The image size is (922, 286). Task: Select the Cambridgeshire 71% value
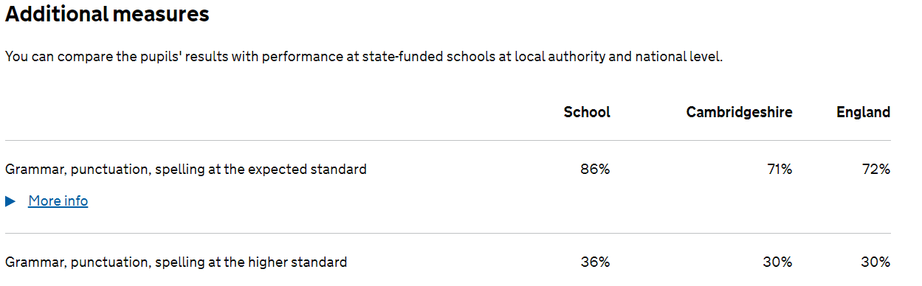[778, 170]
